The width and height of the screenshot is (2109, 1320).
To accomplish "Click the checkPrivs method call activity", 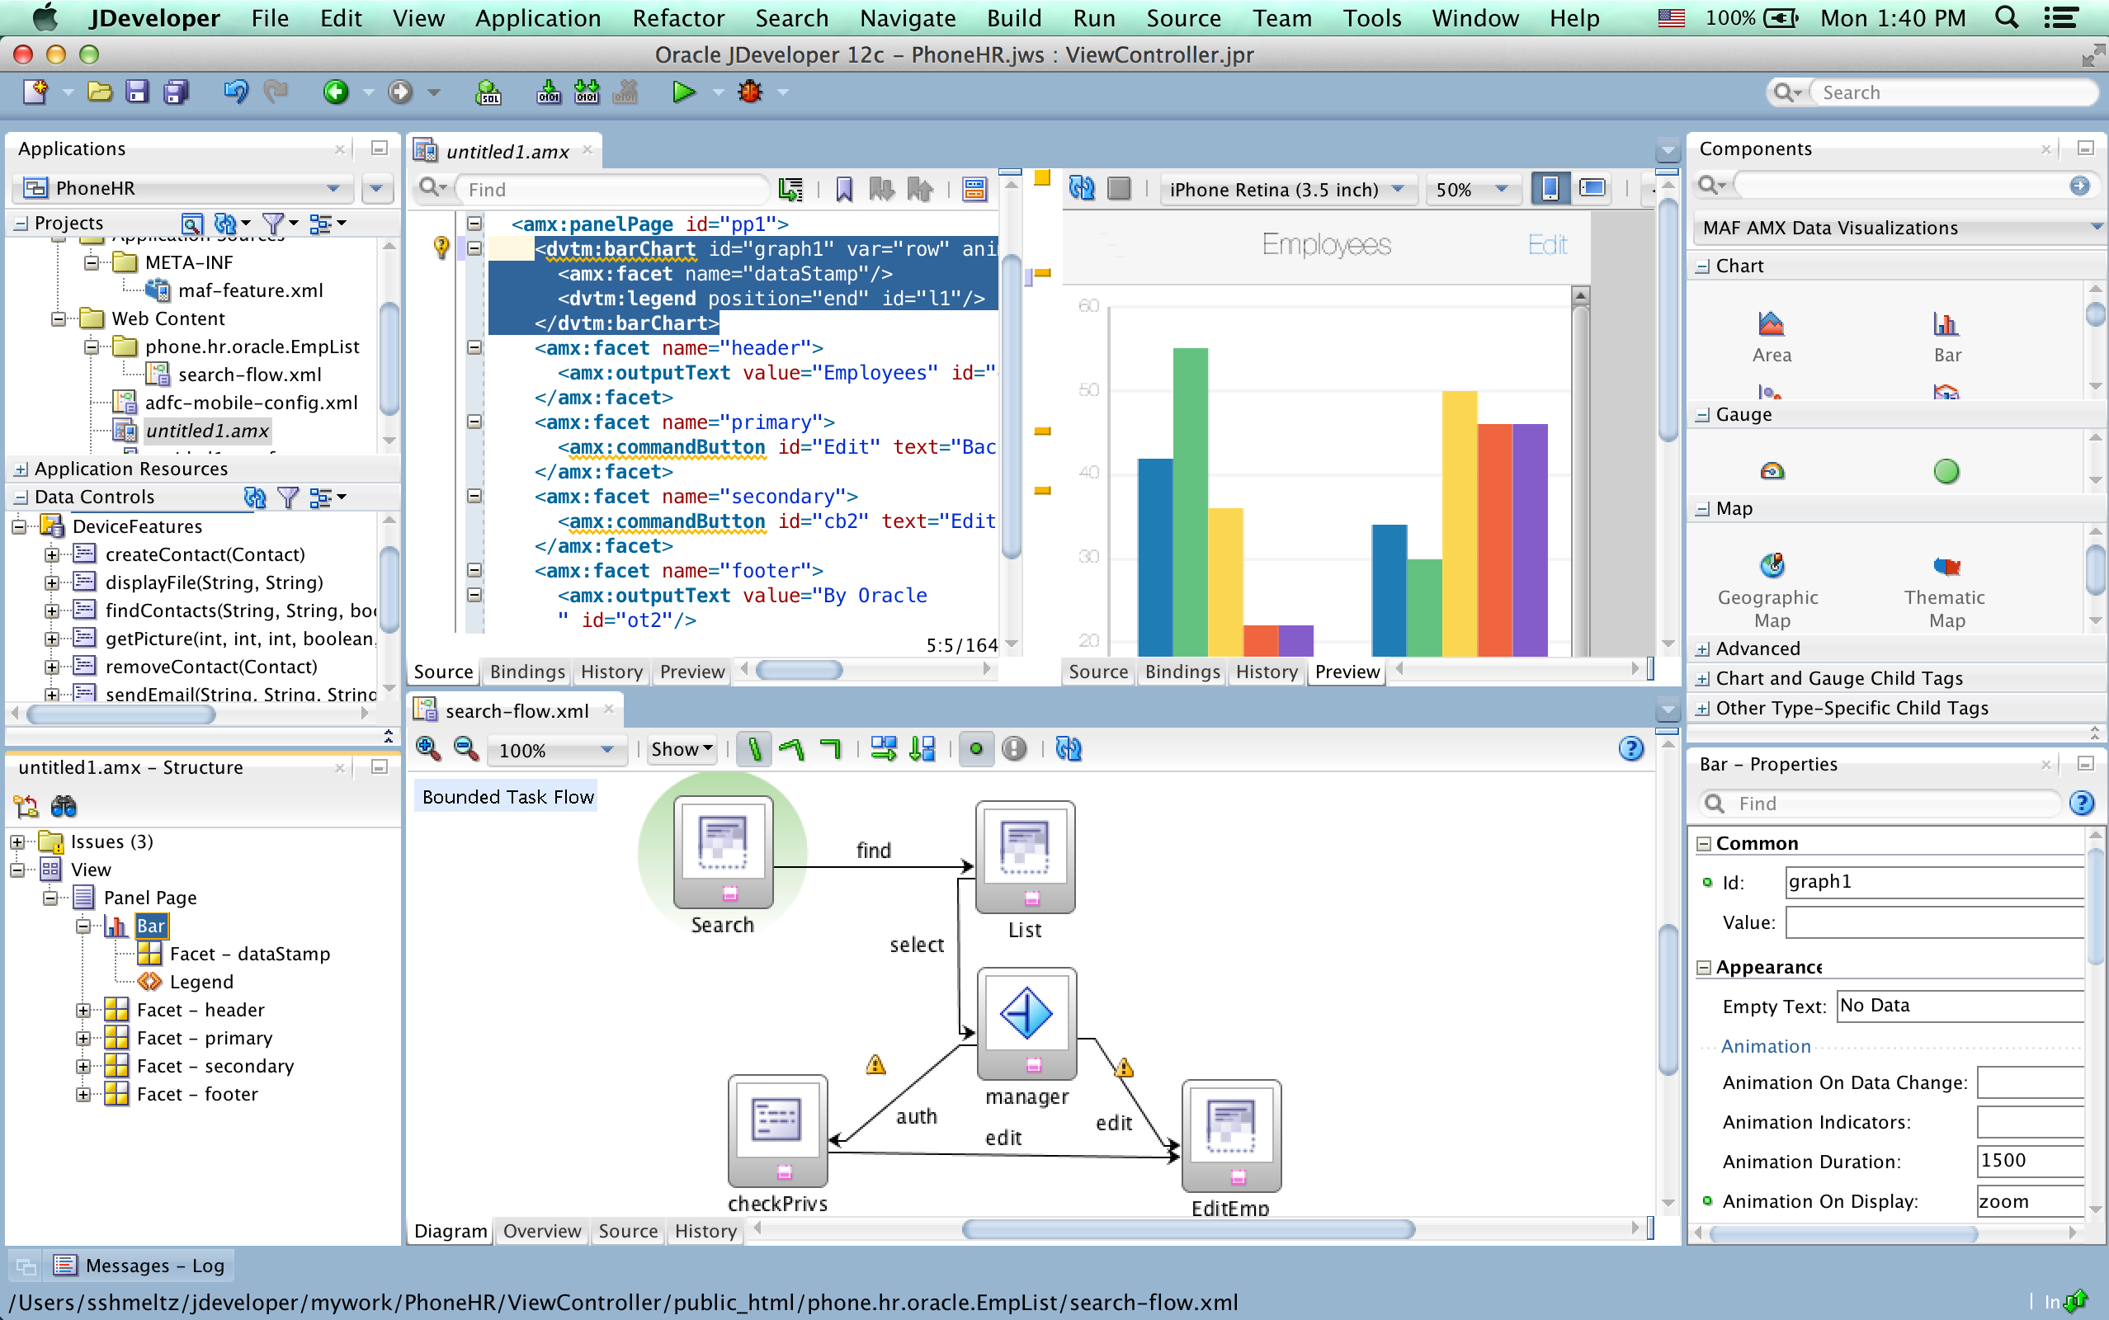I will (x=777, y=1129).
